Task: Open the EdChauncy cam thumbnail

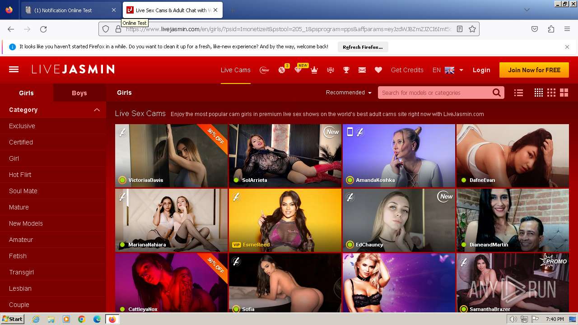Action: tap(399, 220)
